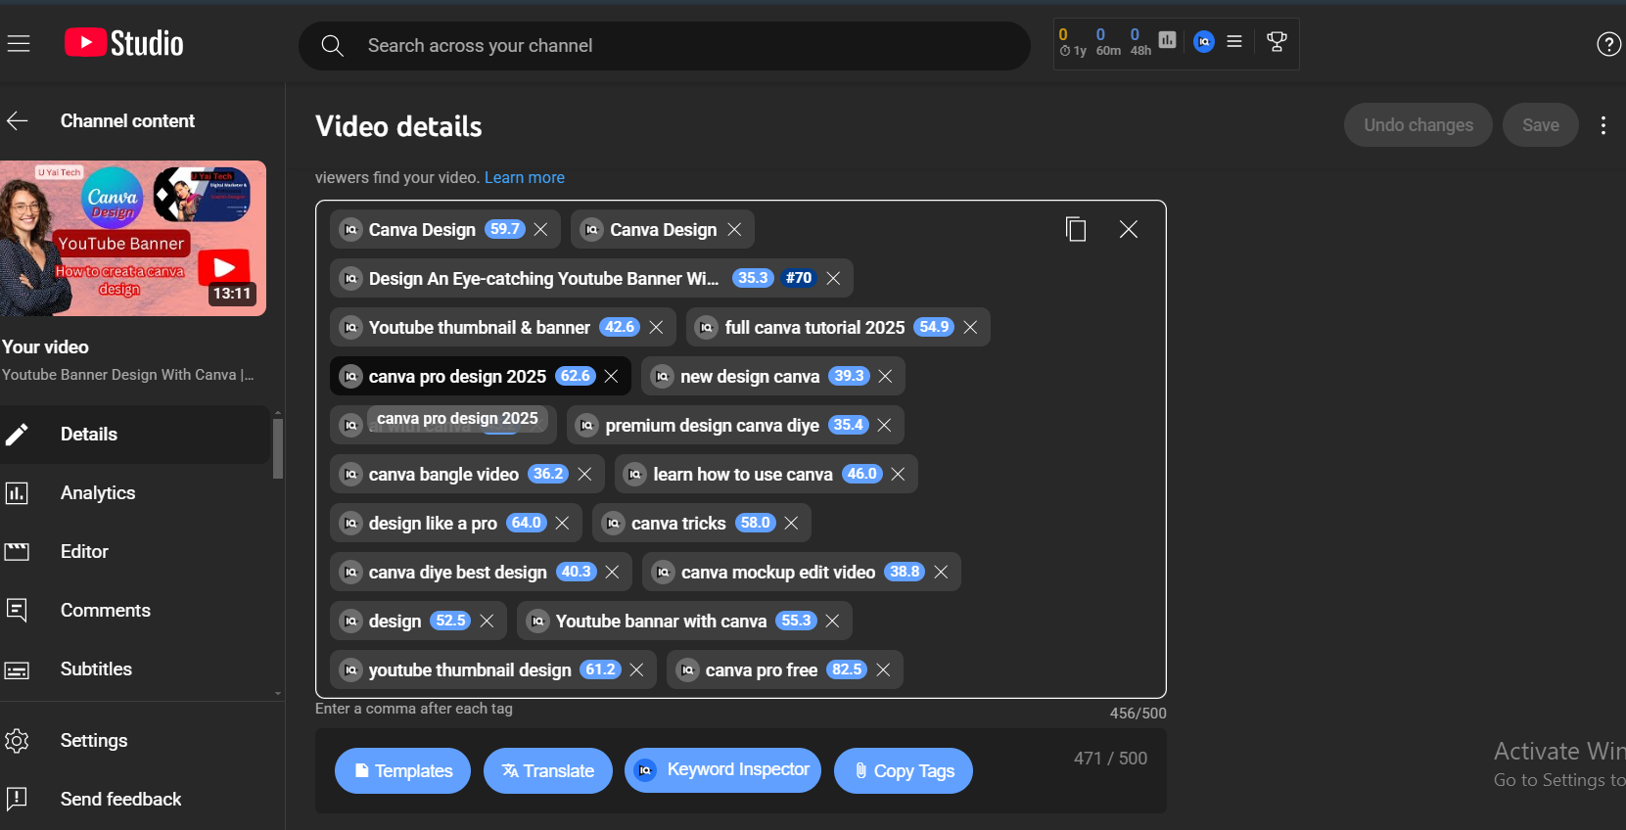The width and height of the screenshot is (1626, 830).
Task: Remove 'canva bangle video' tag
Action: (584, 474)
